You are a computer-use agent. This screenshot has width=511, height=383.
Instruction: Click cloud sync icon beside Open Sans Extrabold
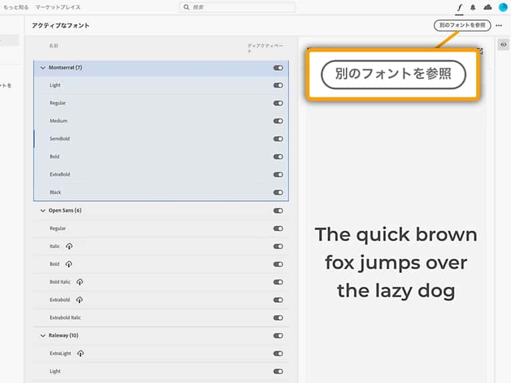(x=79, y=300)
